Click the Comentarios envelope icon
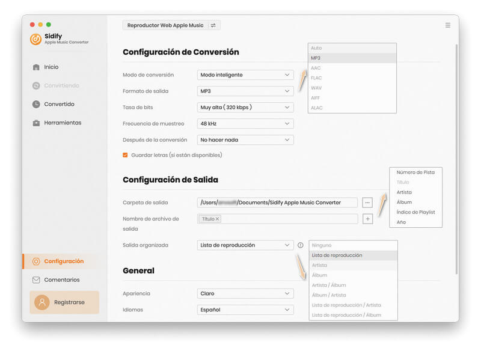This screenshot has height=351, width=481. pyautogui.click(x=36, y=280)
